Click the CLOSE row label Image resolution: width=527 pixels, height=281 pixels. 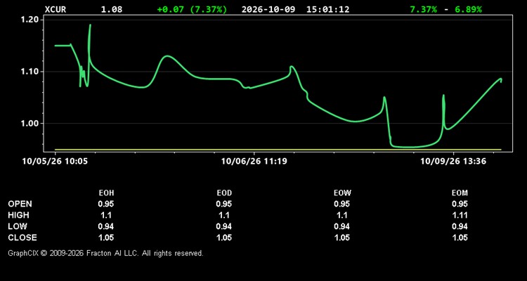pyautogui.click(x=22, y=237)
